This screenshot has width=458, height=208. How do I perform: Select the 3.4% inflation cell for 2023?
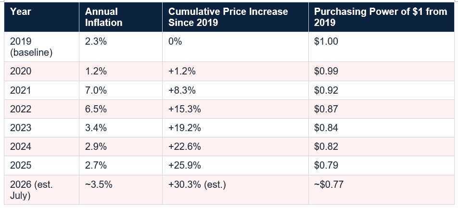pos(121,128)
